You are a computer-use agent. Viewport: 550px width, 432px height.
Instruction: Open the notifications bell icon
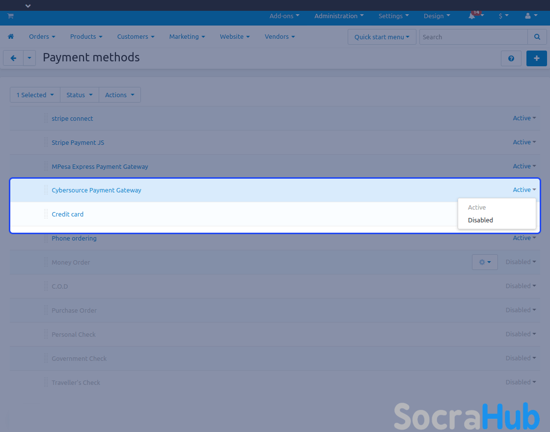coord(472,16)
